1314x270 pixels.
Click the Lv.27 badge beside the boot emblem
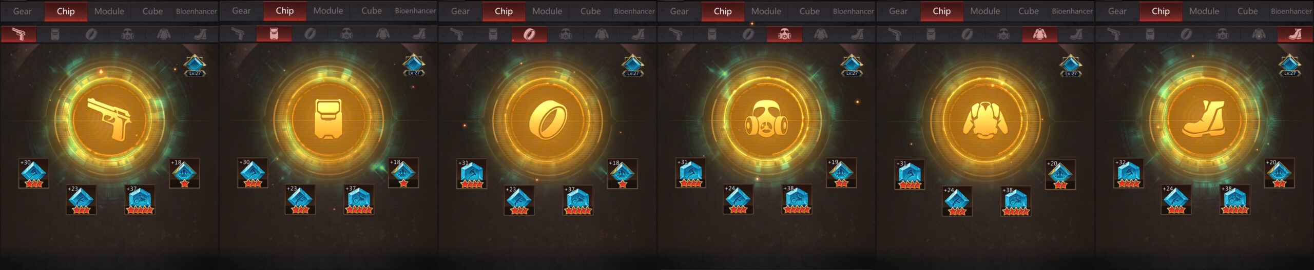[x=1290, y=66]
